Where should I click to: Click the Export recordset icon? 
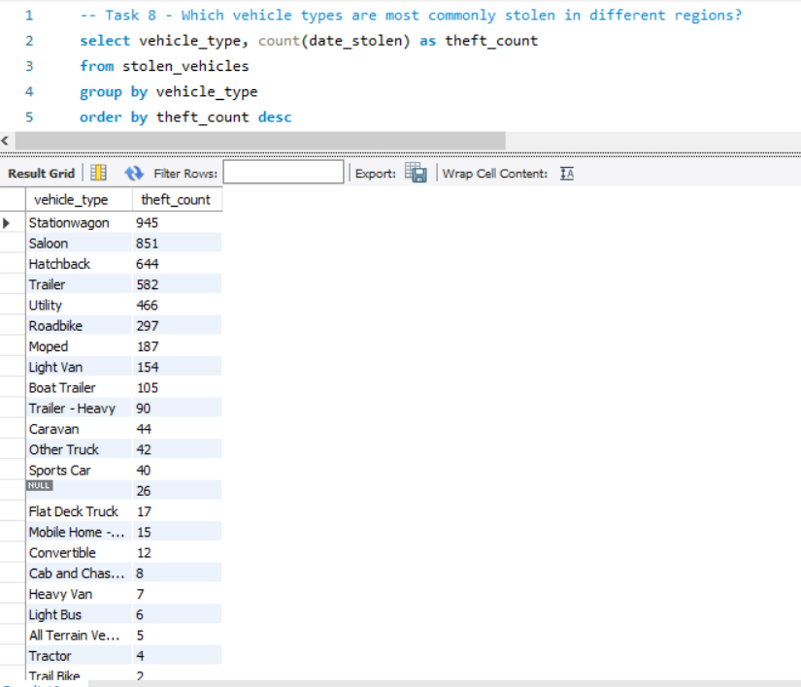pos(416,173)
